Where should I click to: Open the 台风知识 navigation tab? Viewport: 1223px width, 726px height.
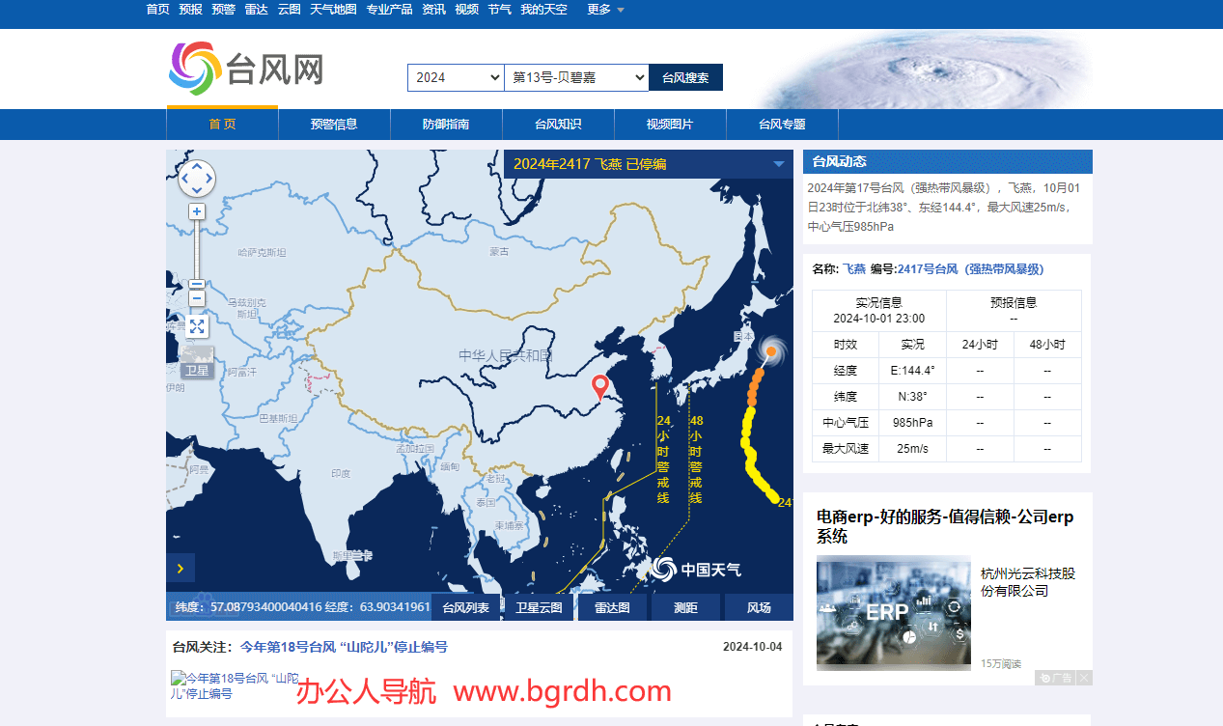click(x=558, y=125)
